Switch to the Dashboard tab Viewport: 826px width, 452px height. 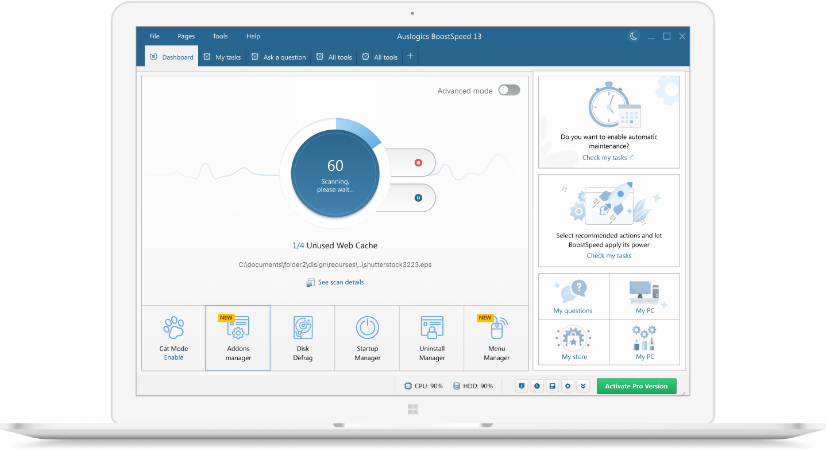(x=171, y=57)
